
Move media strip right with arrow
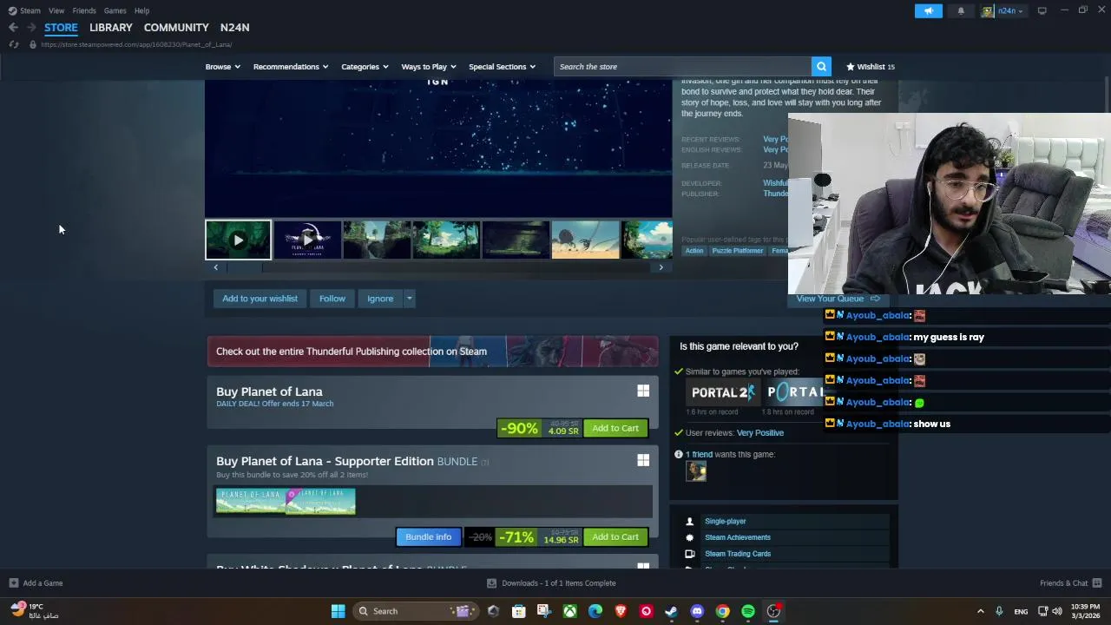coord(661,267)
